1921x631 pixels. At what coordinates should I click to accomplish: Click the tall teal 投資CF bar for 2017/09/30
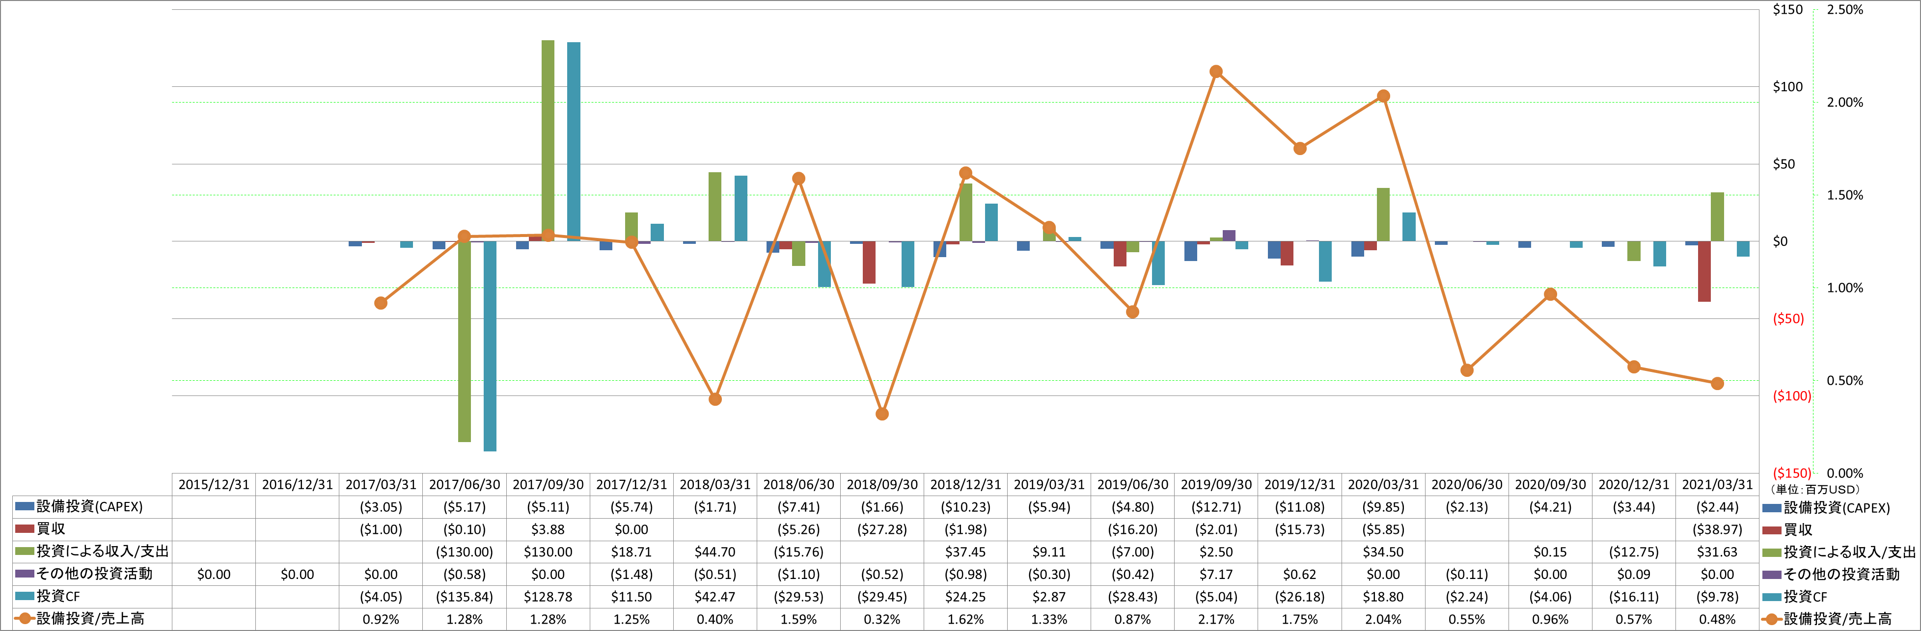click(574, 141)
